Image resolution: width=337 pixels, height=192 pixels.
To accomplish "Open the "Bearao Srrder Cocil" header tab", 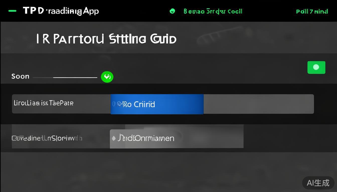I will 213,11.
